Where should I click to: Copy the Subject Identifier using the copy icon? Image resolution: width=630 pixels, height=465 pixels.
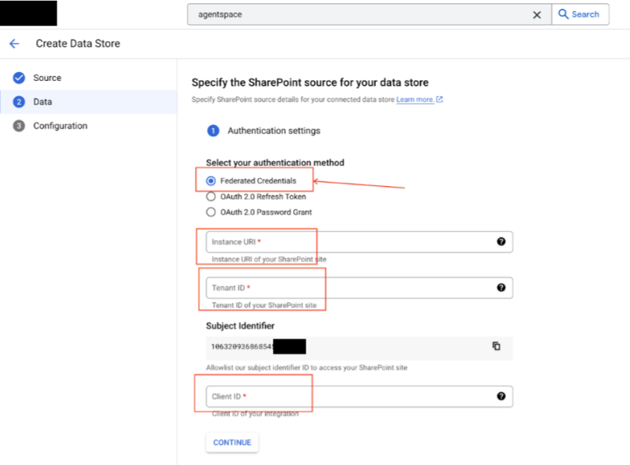[496, 347]
